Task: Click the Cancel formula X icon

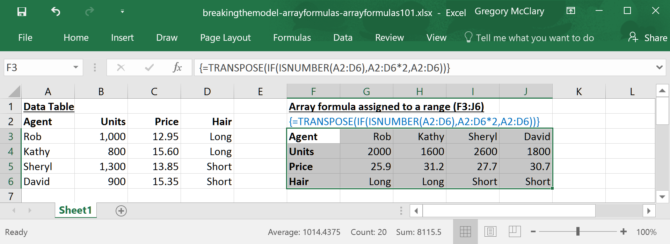Action: click(121, 67)
